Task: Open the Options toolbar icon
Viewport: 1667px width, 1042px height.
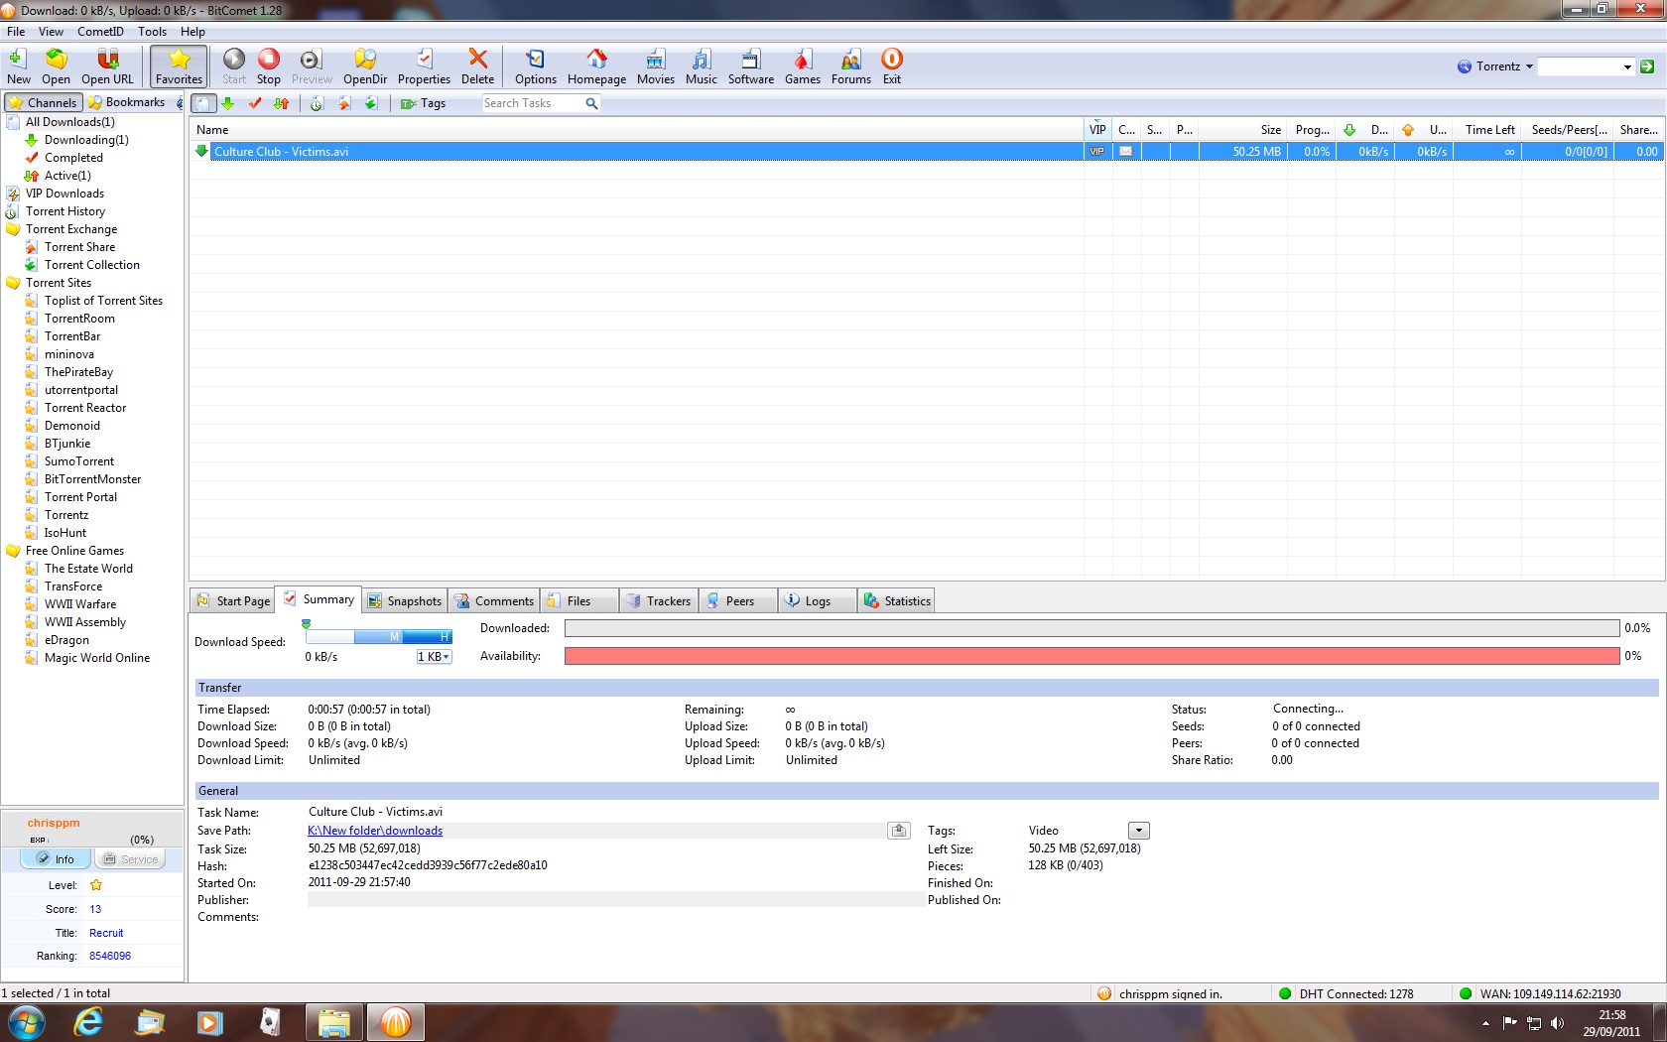Action: pos(535,66)
